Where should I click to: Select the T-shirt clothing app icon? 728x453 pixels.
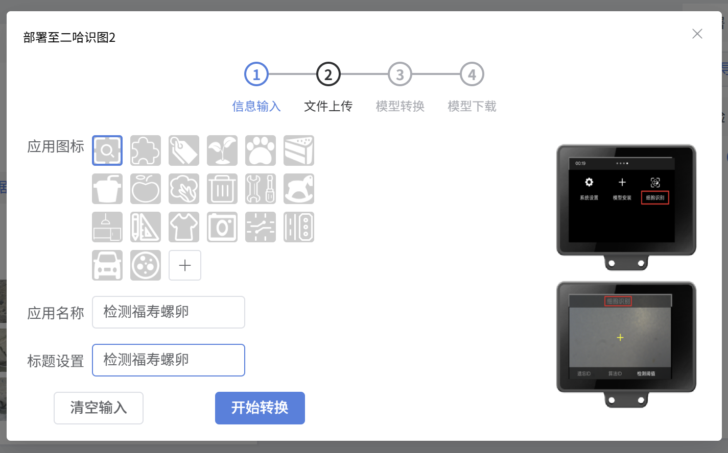(x=184, y=227)
